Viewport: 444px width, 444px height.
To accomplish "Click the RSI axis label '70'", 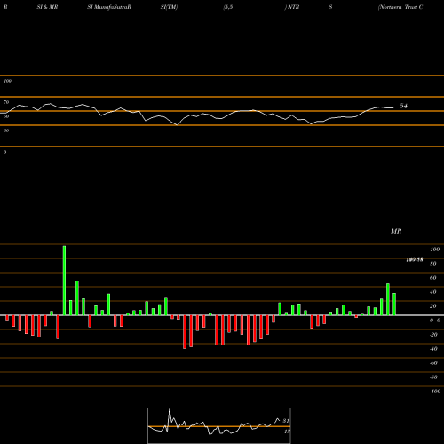I will [x=6, y=102].
